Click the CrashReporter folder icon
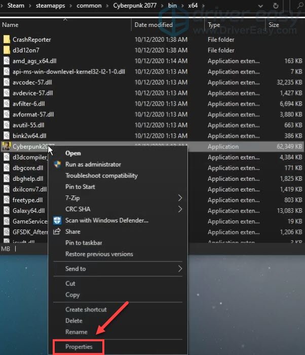This screenshot has width=305, height=355. [7, 40]
